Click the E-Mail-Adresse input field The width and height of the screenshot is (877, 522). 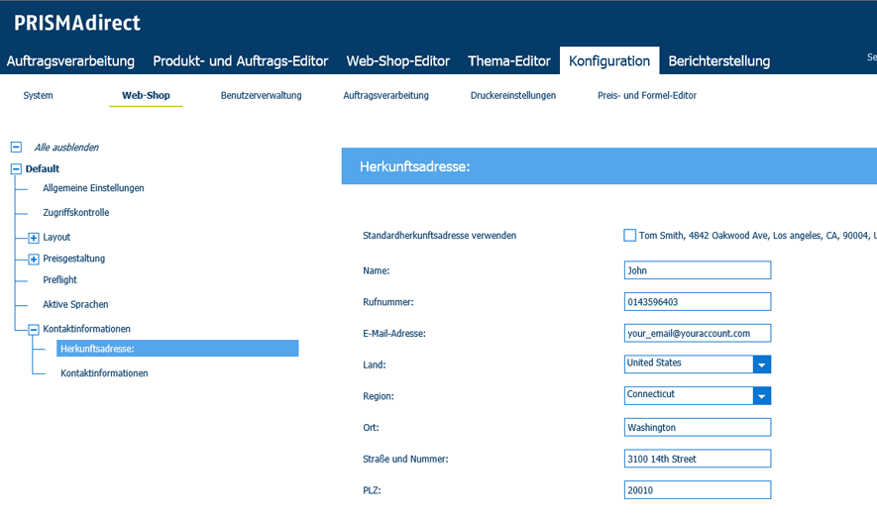pos(698,333)
